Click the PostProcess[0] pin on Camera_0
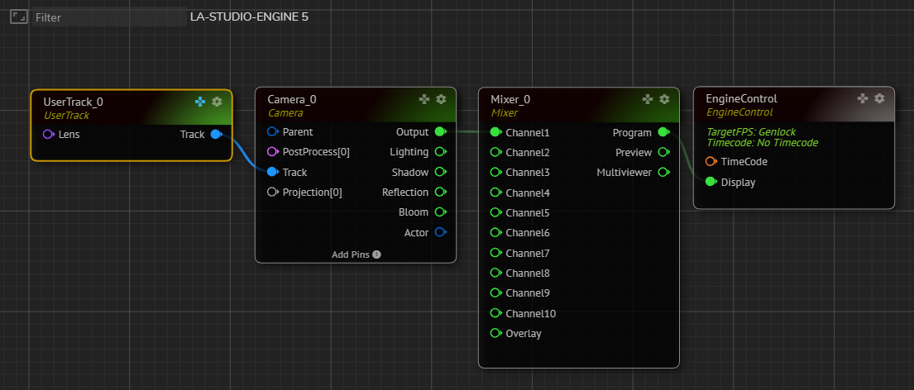 (x=272, y=152)
